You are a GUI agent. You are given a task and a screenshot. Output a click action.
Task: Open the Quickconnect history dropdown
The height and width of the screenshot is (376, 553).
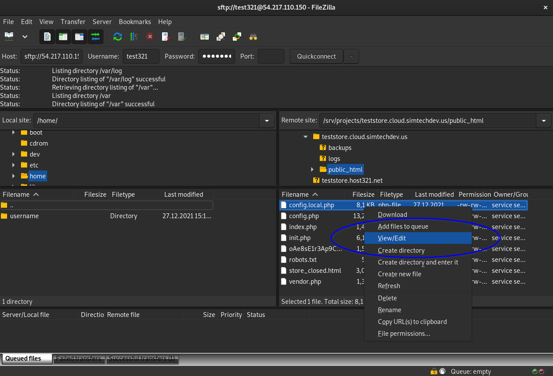click(x=351, y=56)
